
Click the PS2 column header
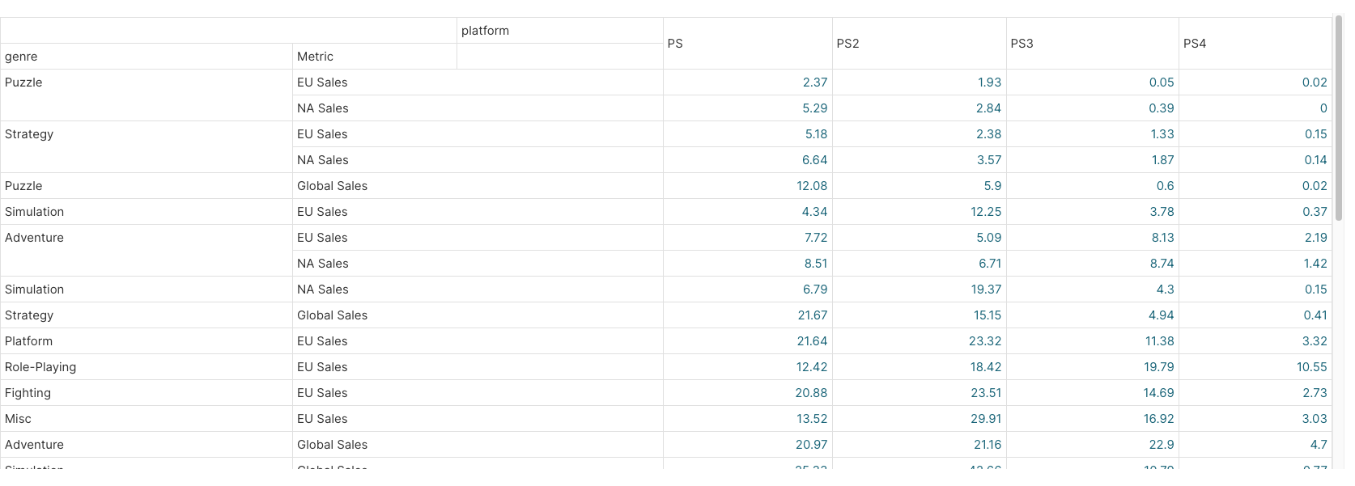847,44
